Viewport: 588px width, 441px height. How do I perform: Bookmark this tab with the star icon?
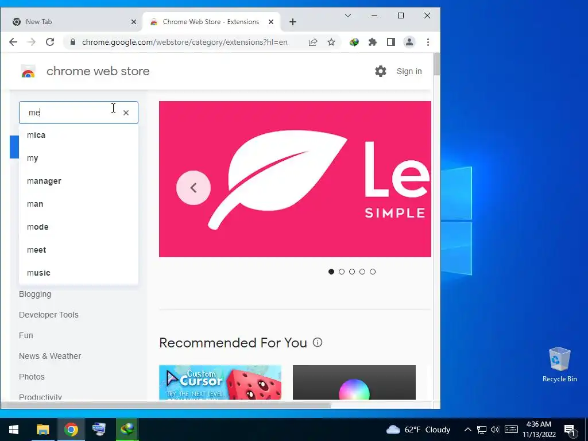pos(331,42)
